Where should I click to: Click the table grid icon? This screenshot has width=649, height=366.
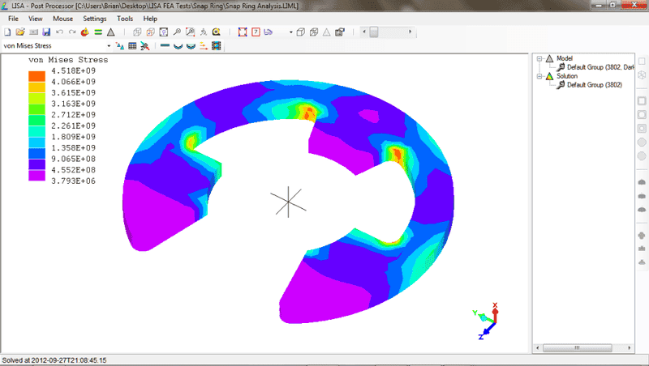132,46
